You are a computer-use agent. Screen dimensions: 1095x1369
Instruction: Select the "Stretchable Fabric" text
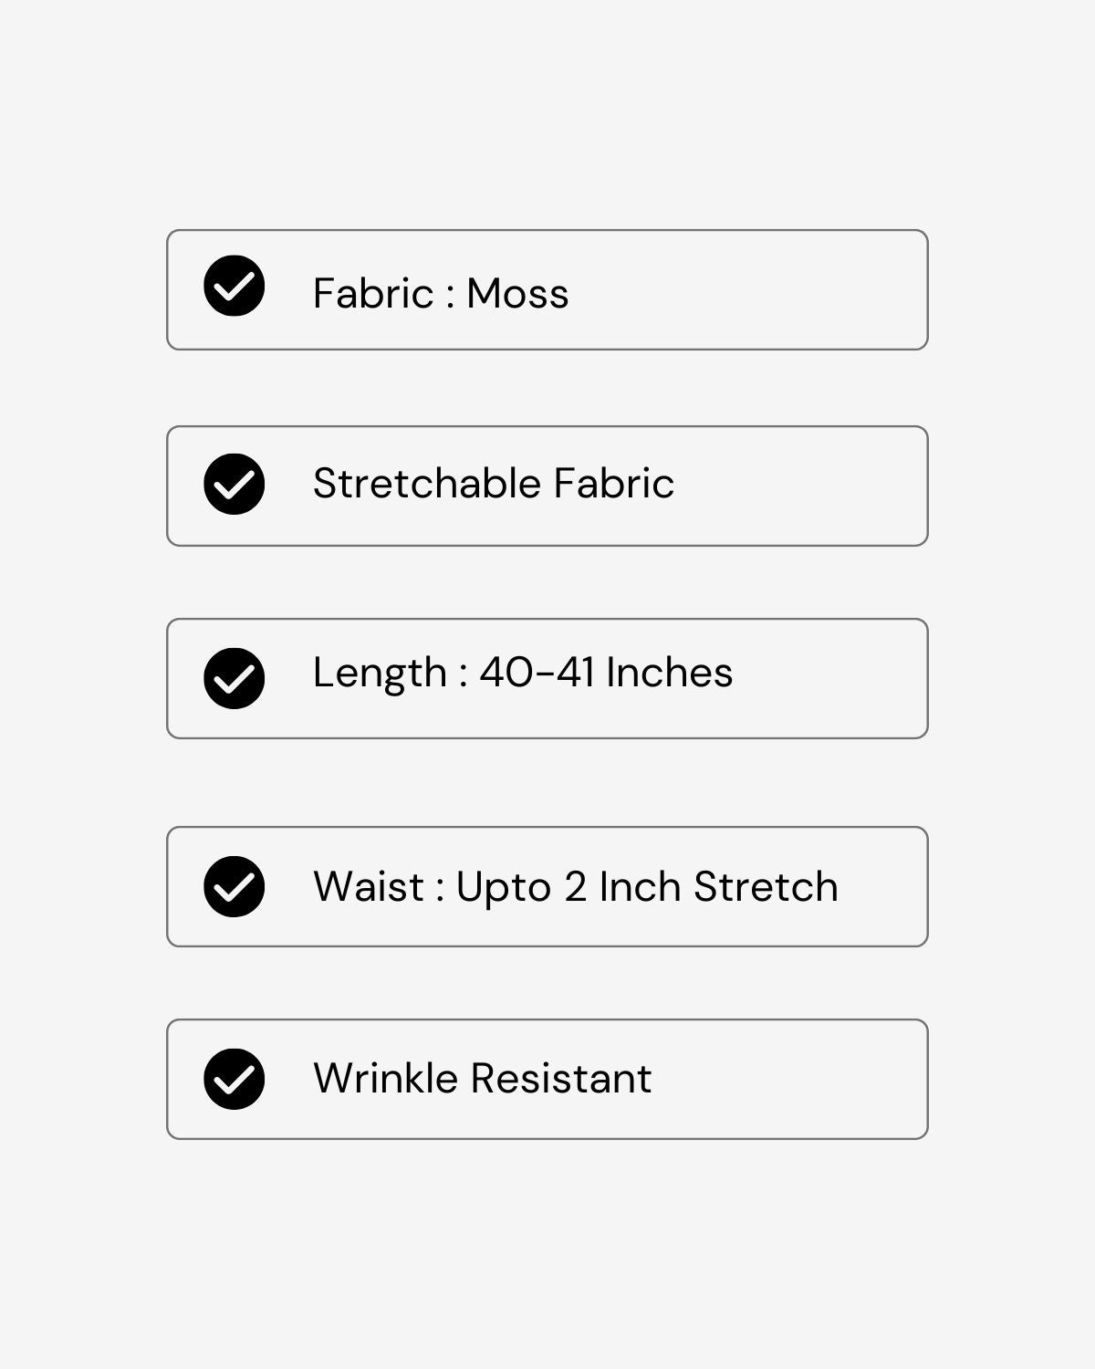[493, 483]
